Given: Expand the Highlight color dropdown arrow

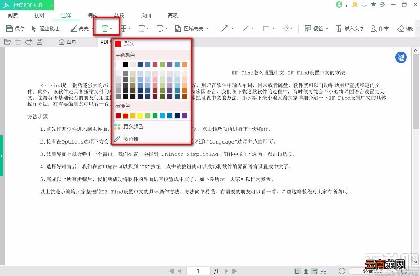Looking at the screenshot, I should tap(92, 28).
